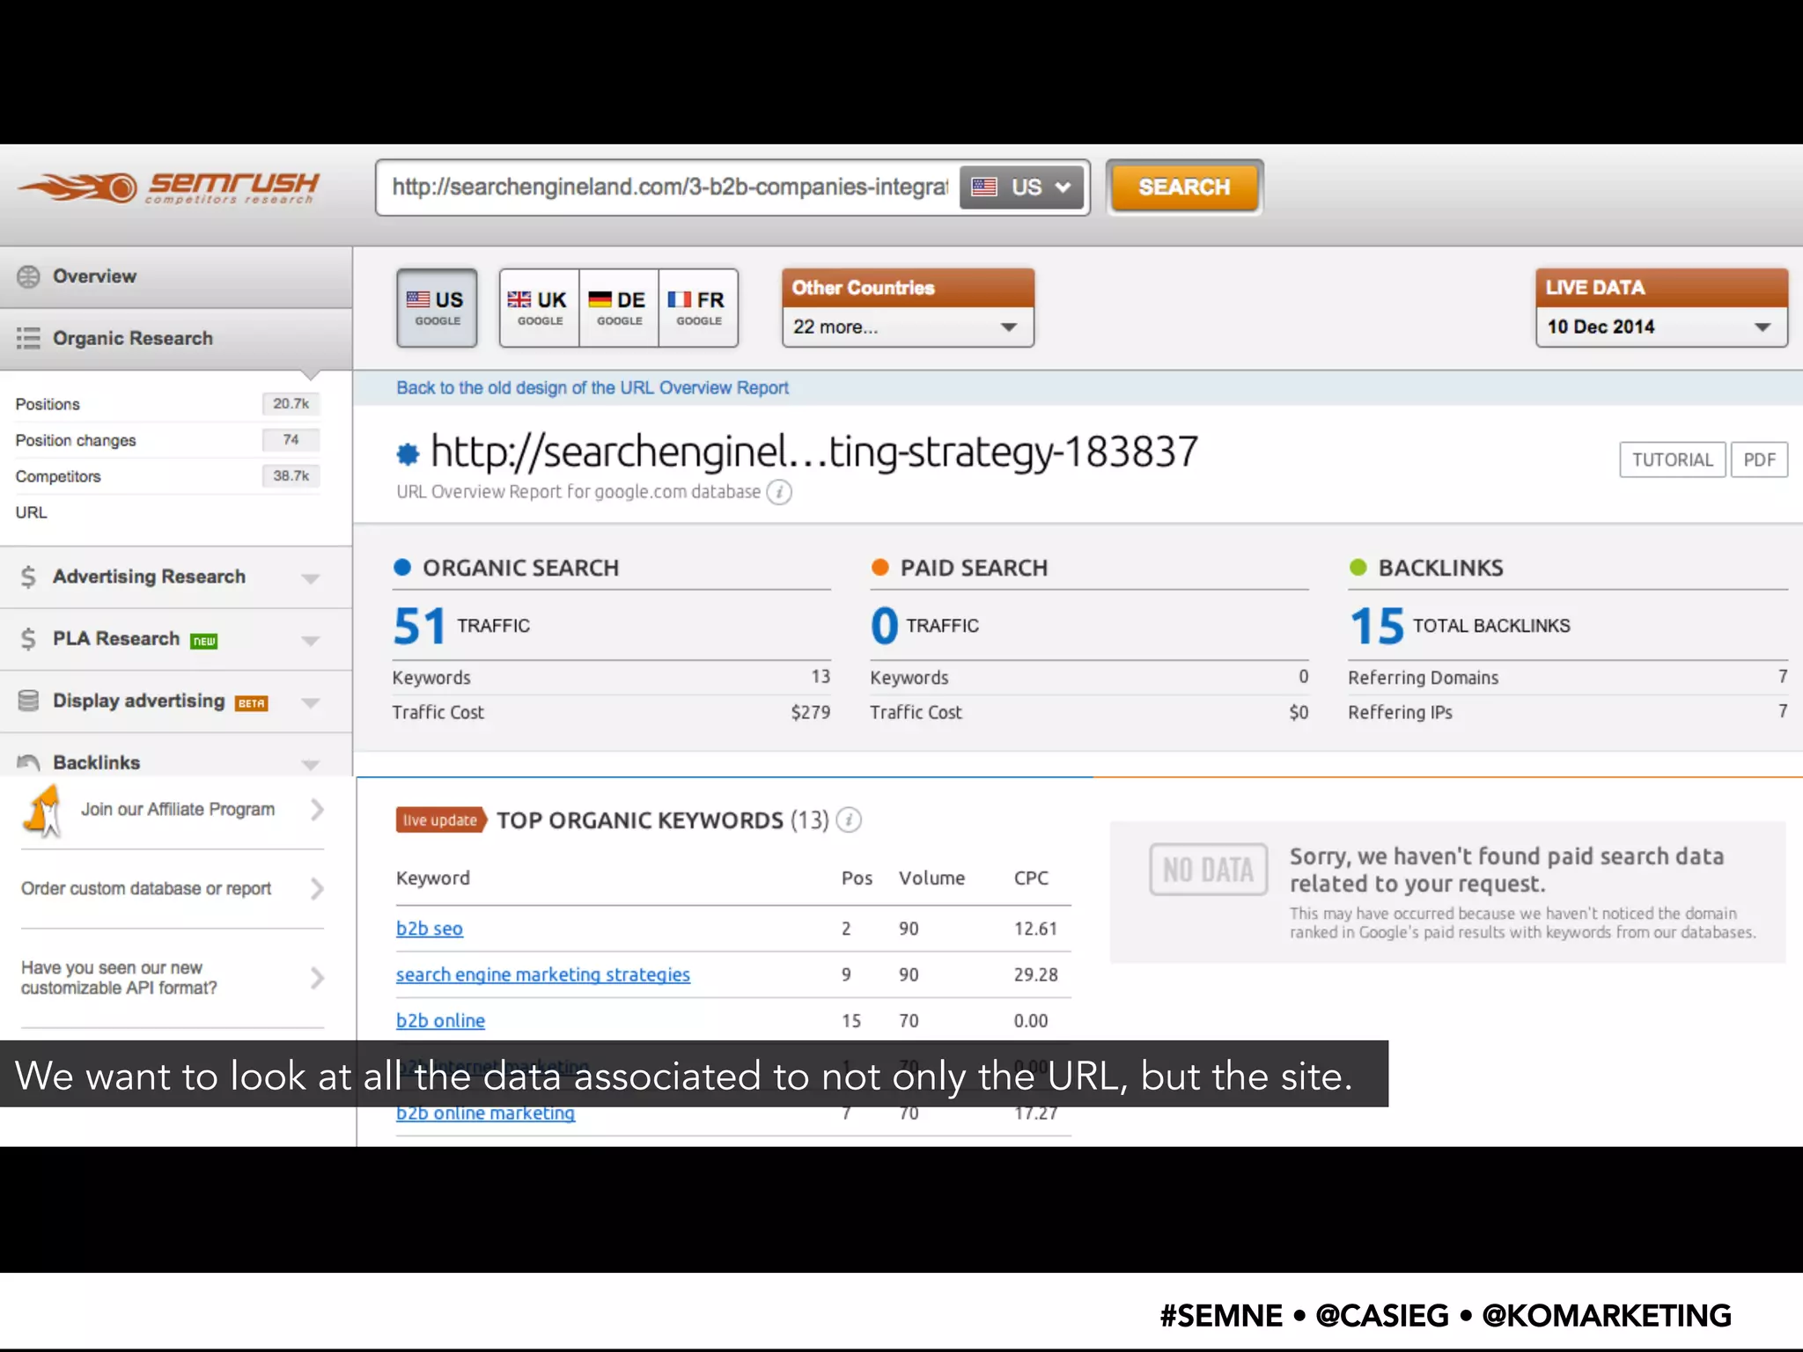Expand the Backlinks section arrow
This screenshot has height=1352, width=1803.
click(x=310, y=764)
